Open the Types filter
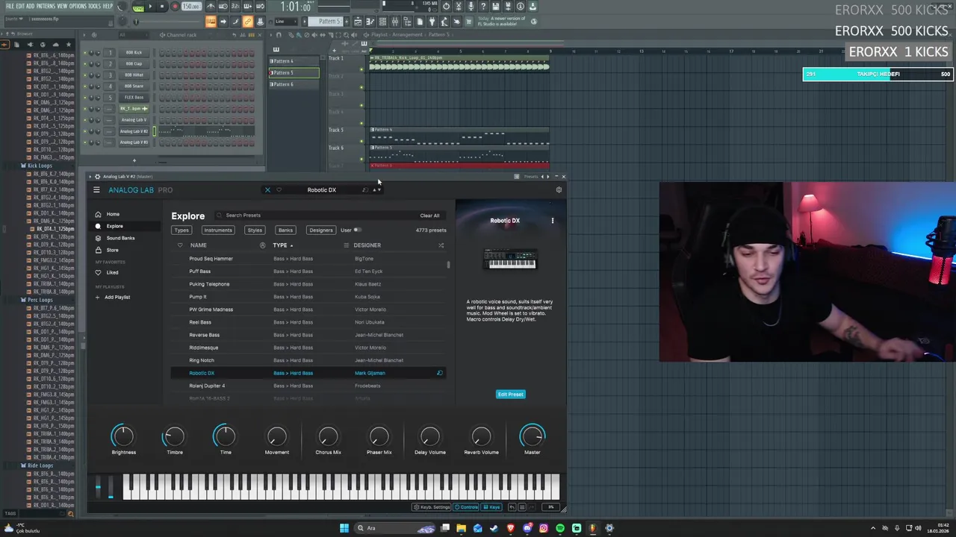This screenshot has width=956, height=537. tap(181, 230)
